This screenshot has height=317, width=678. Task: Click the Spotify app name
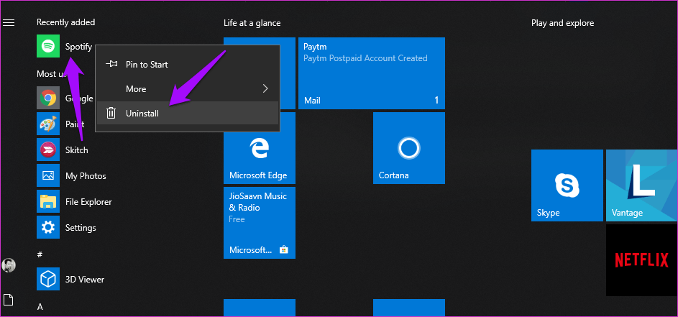tap(78, 47)
